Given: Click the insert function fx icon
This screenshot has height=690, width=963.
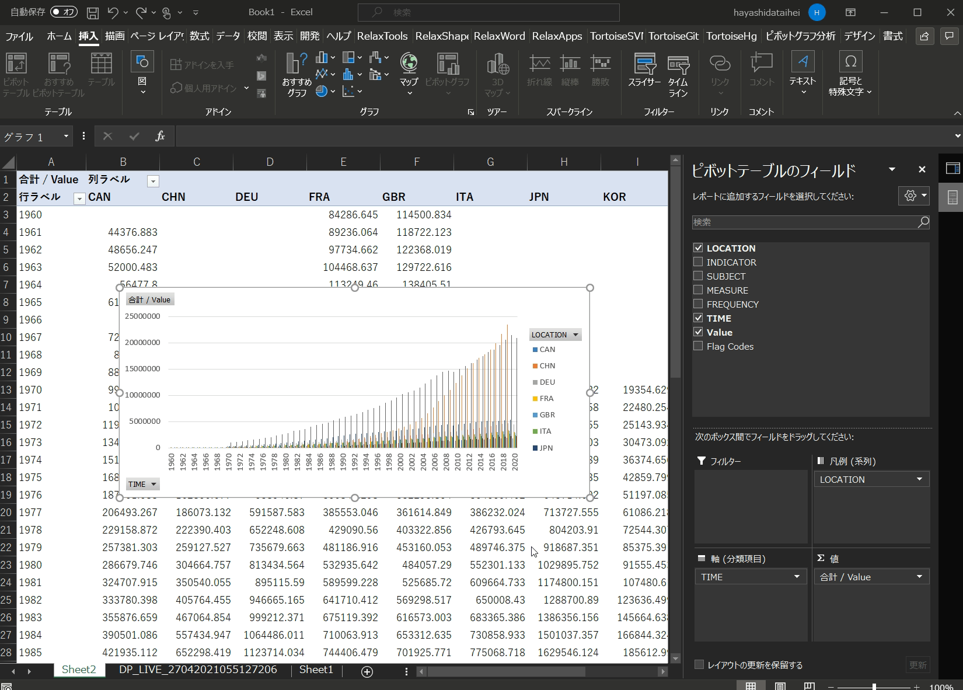Looking at the screenshot, I should click(x=160, y=136).
